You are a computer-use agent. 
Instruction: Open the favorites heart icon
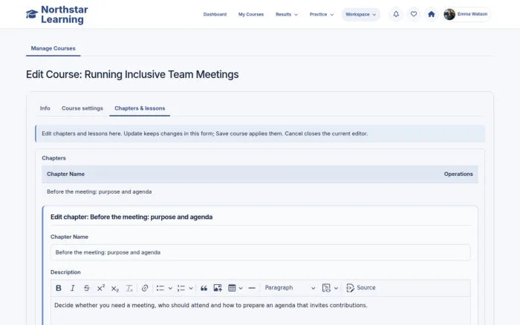(414, 14)
